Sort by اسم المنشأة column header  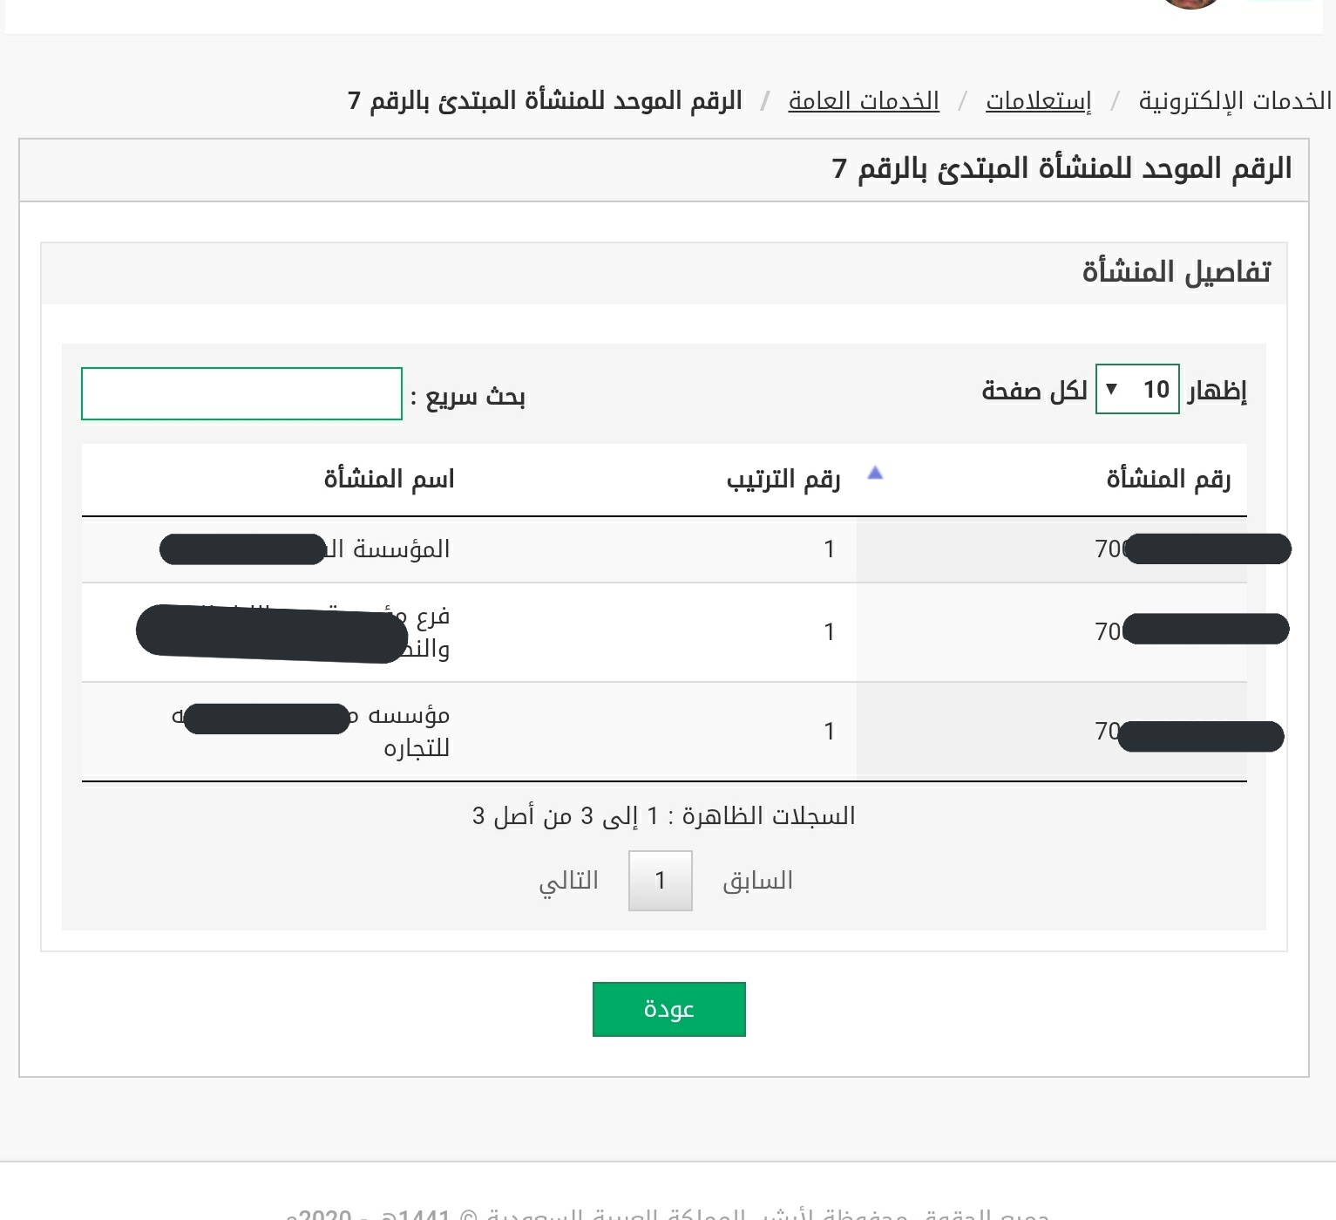[x=389, y=479]
